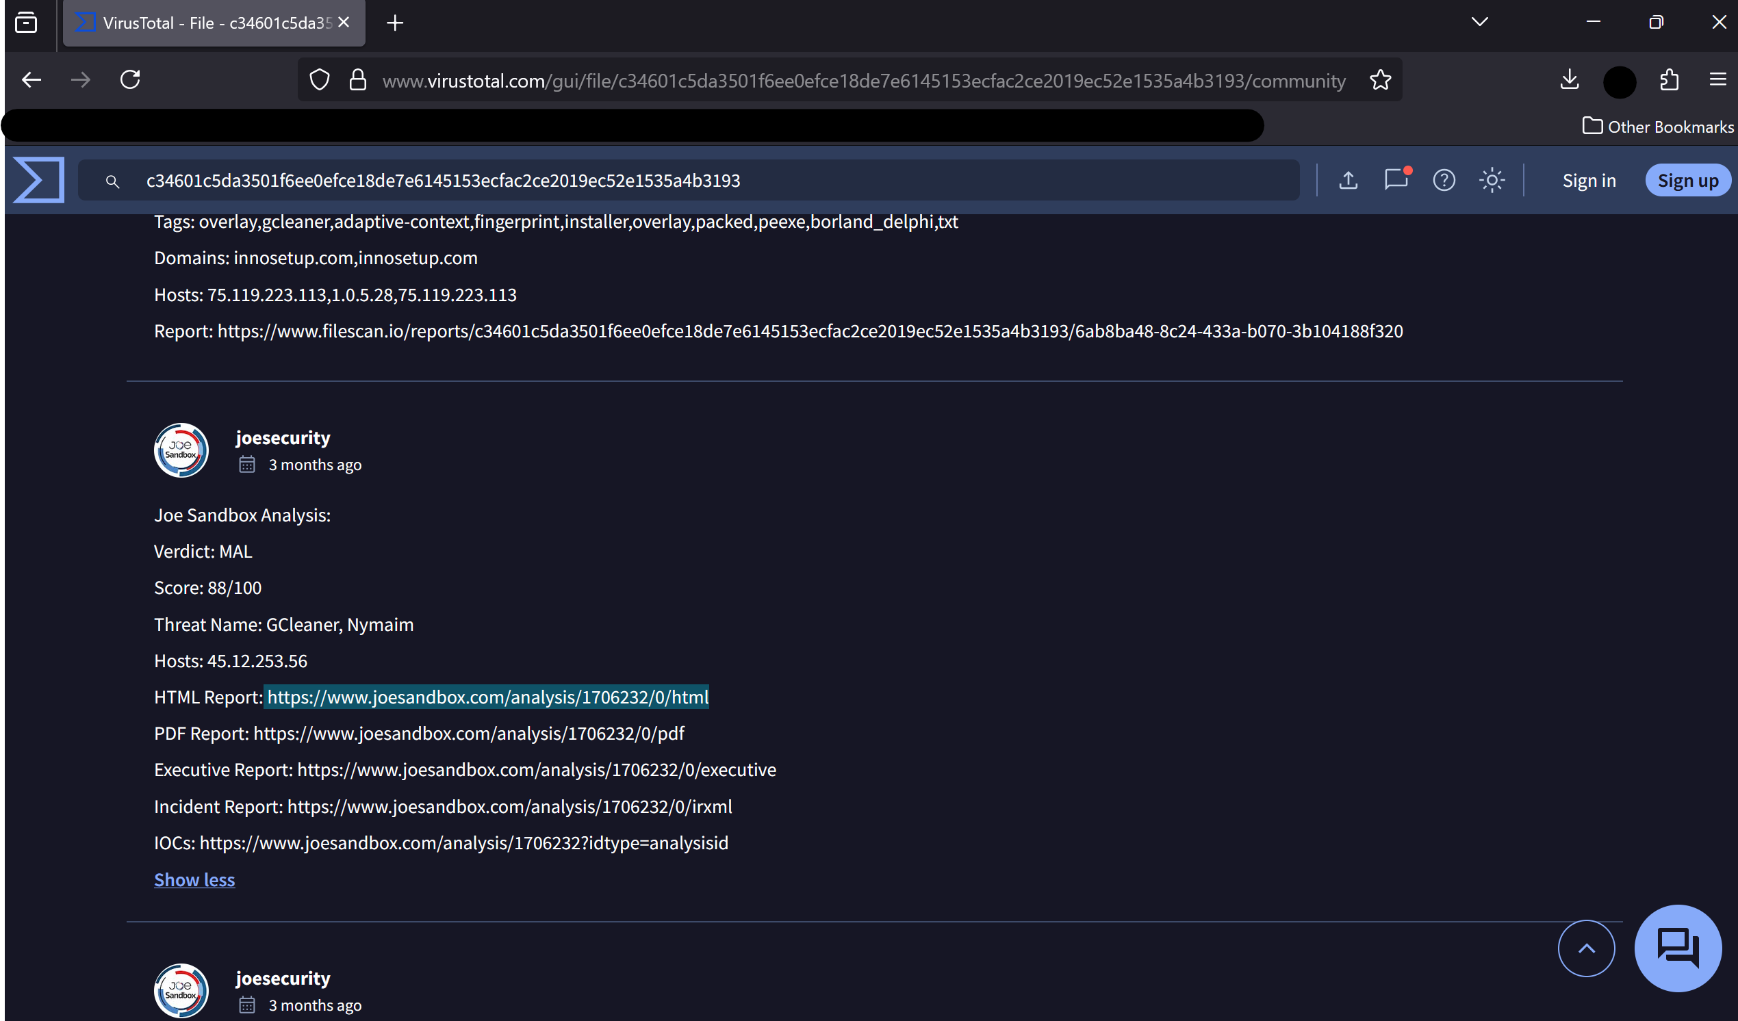1738x1021 pixels.
Task: Open the browser Extensions puzzle icon
Action: 1669,79
